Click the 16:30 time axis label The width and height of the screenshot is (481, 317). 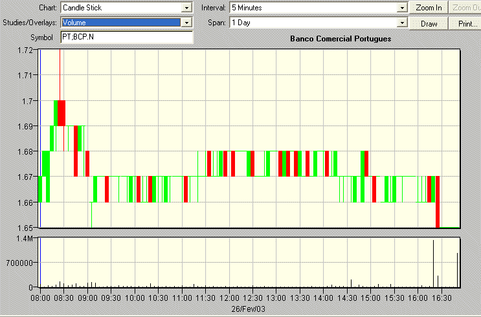coord(442,298)
